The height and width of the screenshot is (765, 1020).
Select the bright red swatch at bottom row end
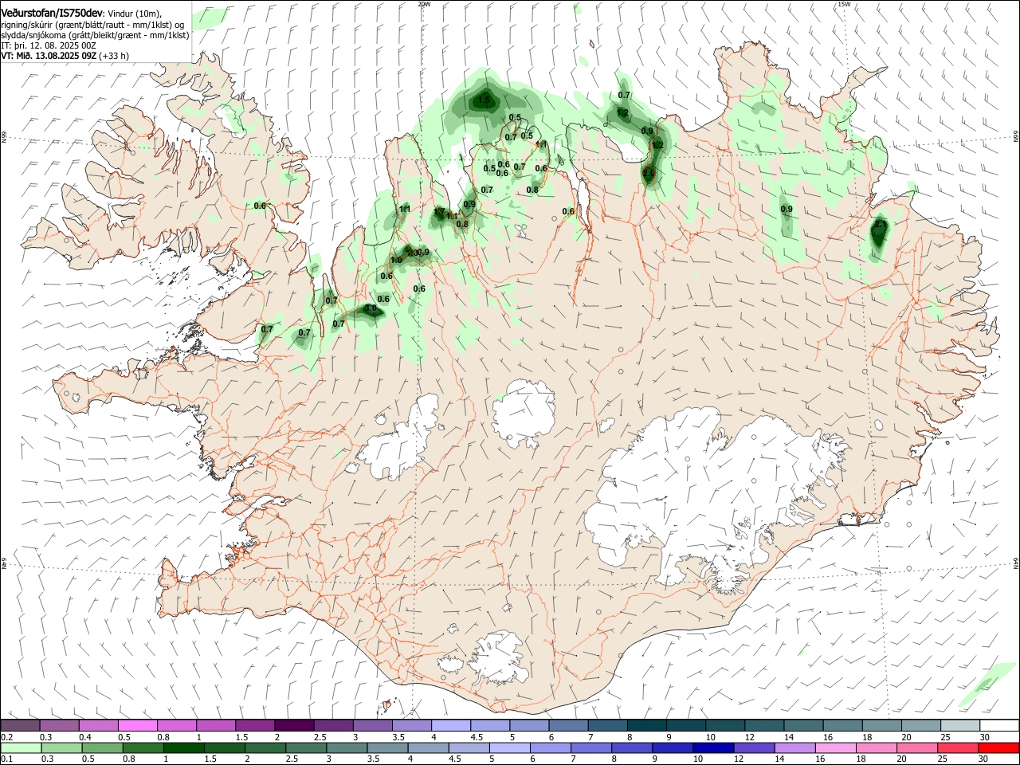[x=998, y=747]
